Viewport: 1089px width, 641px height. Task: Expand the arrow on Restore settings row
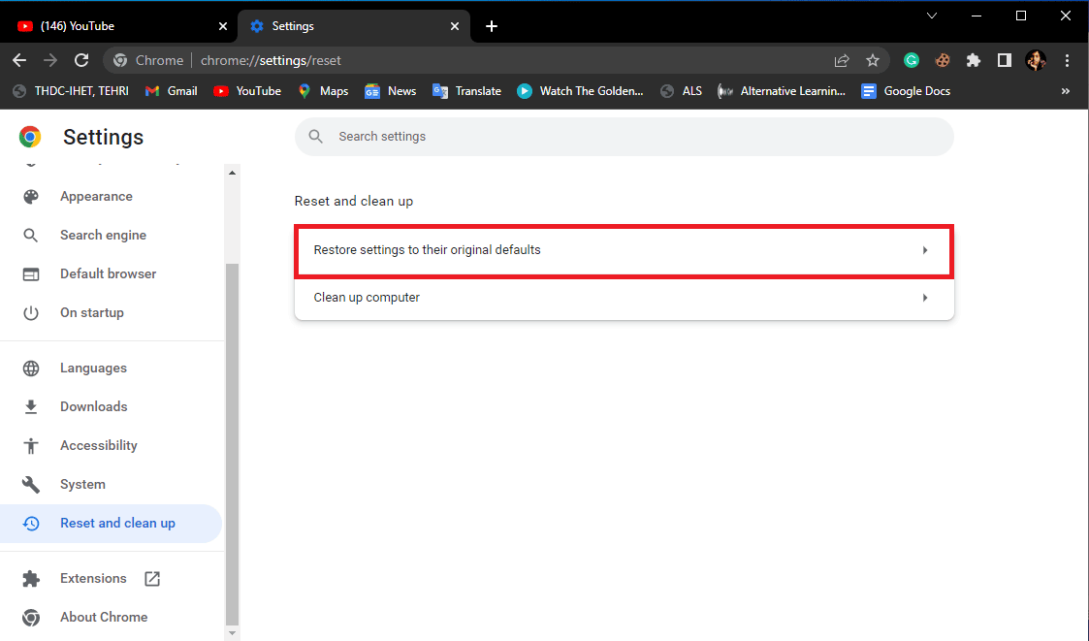coord(925,250)
